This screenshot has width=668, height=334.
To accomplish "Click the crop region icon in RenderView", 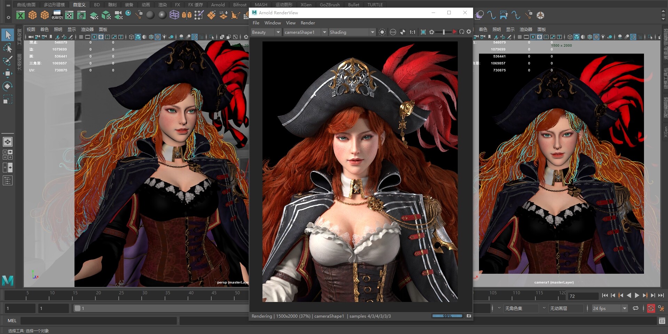I will point(423,32).
